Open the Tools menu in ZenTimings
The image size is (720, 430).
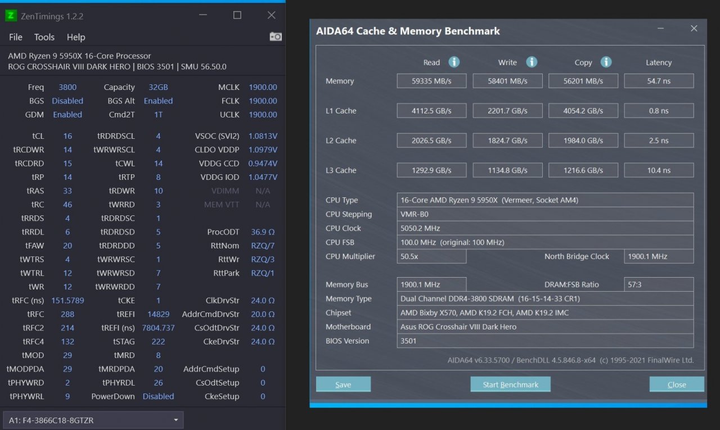point(44,37)
